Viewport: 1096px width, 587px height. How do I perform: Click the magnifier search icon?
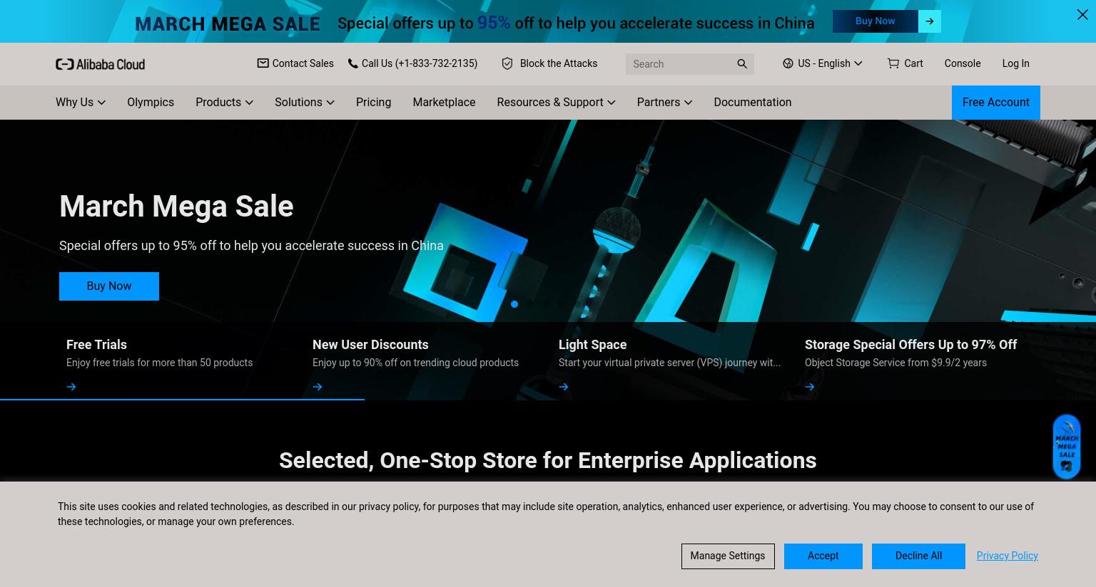tap(742, 64)
